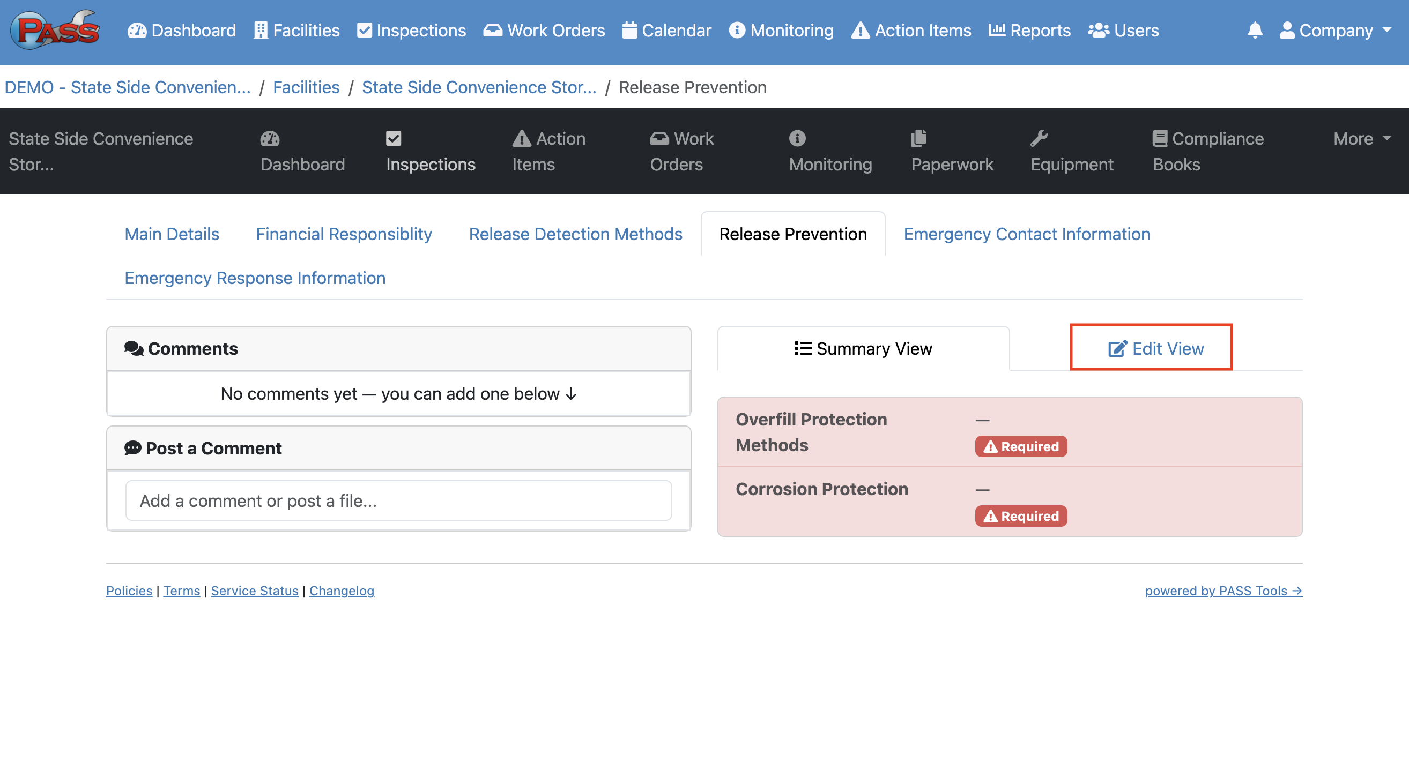Click Facilities breadcrumb link

(306, 87)
